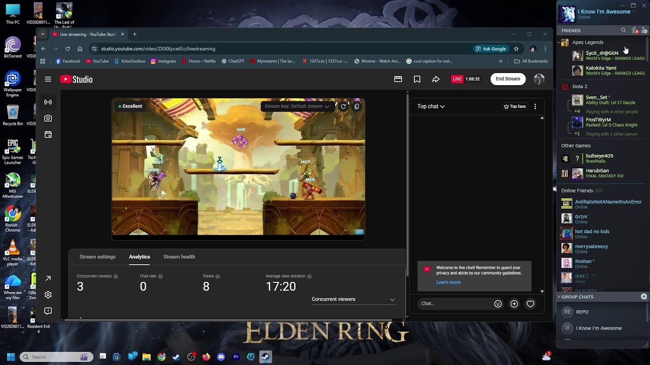This screenshot has width=650, height=365.
Task: Click the create clip clapperboard icon
Action: [x=398, y=79]
